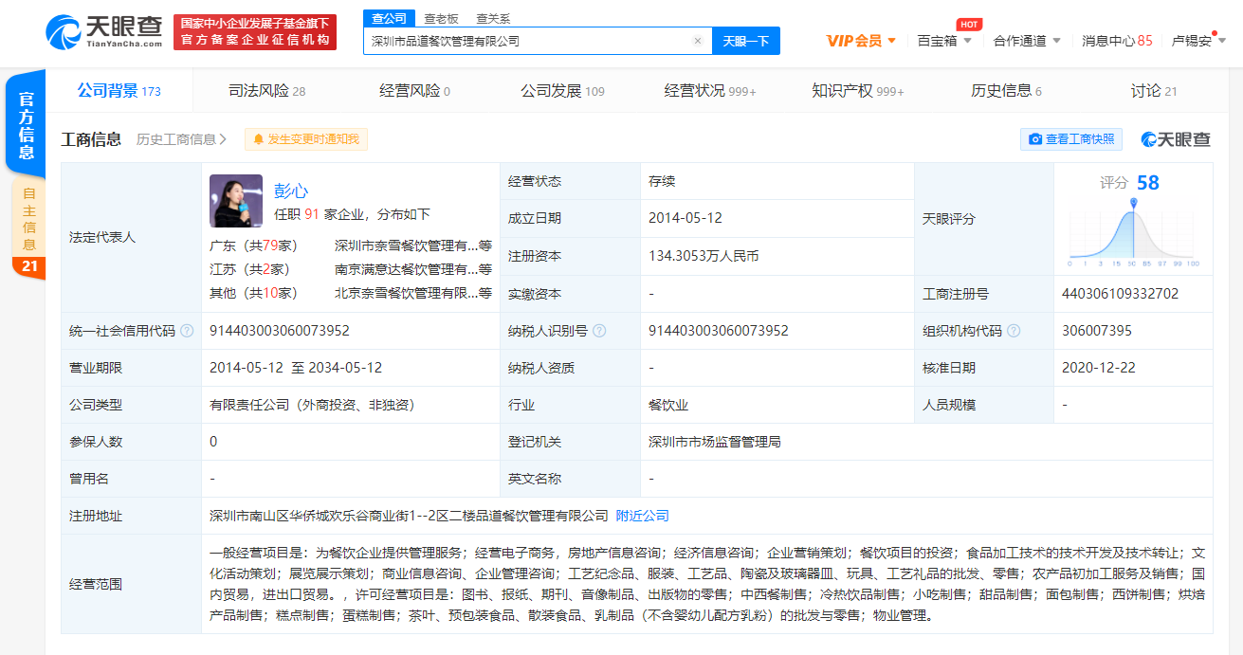Click the TianYanCha logo
The height and width of the screenshot is (655, 1243).
click(104, 31)
